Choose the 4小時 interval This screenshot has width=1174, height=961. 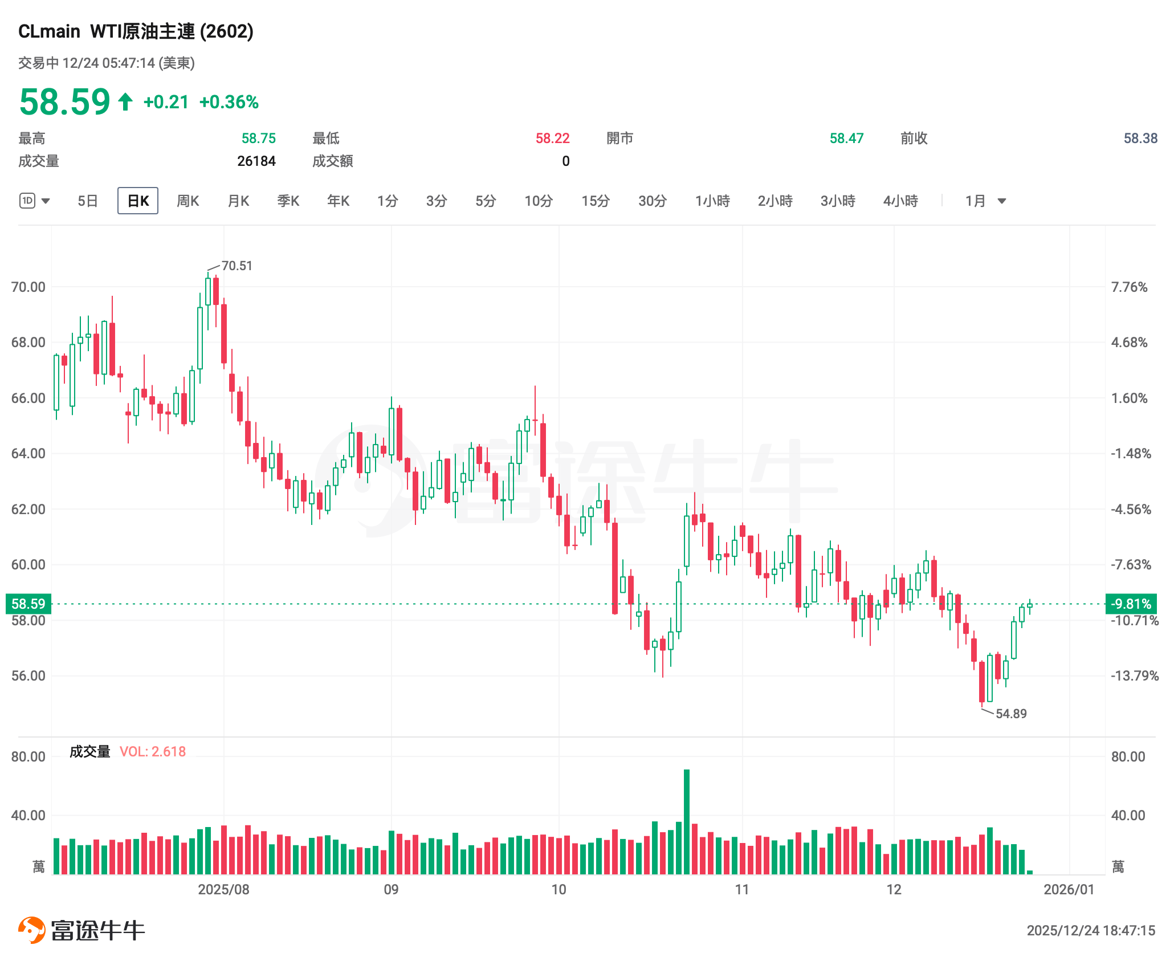click(x=900, y=201)
